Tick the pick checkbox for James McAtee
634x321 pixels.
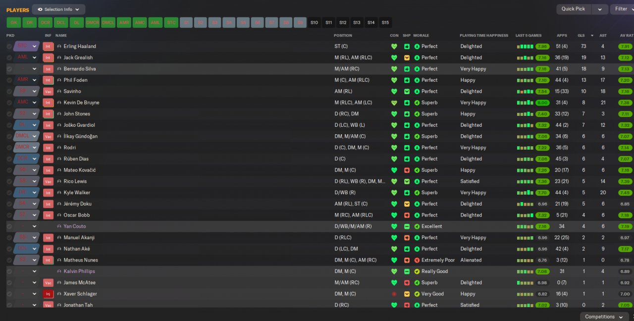pos(9,283)
